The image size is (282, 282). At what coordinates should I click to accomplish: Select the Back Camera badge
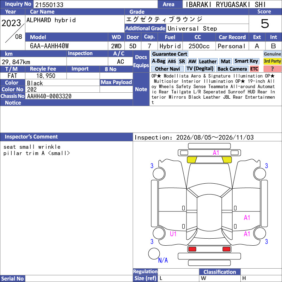pyautogui.click(x=232, y=69)
